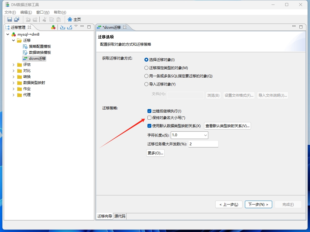
Task: Click the 更多(O)... button
Action: point(155,153)
